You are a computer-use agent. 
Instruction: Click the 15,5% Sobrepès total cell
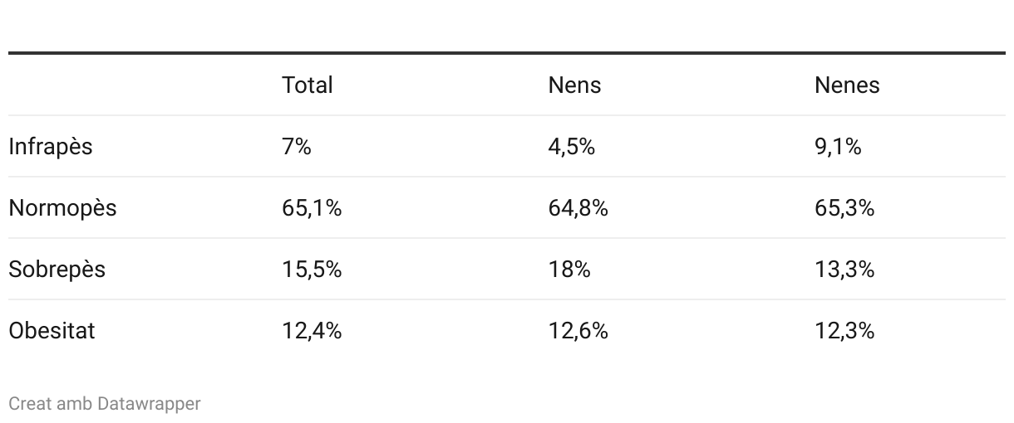(x=312, y=270)
